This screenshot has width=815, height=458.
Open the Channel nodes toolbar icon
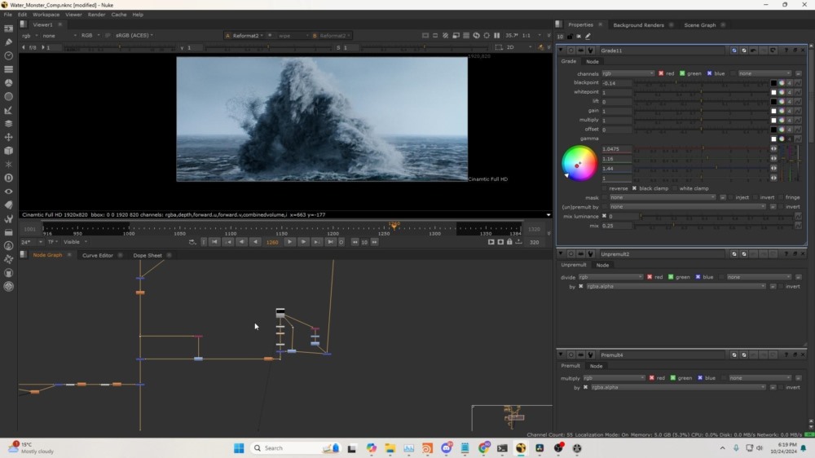(x=8, y=69)
